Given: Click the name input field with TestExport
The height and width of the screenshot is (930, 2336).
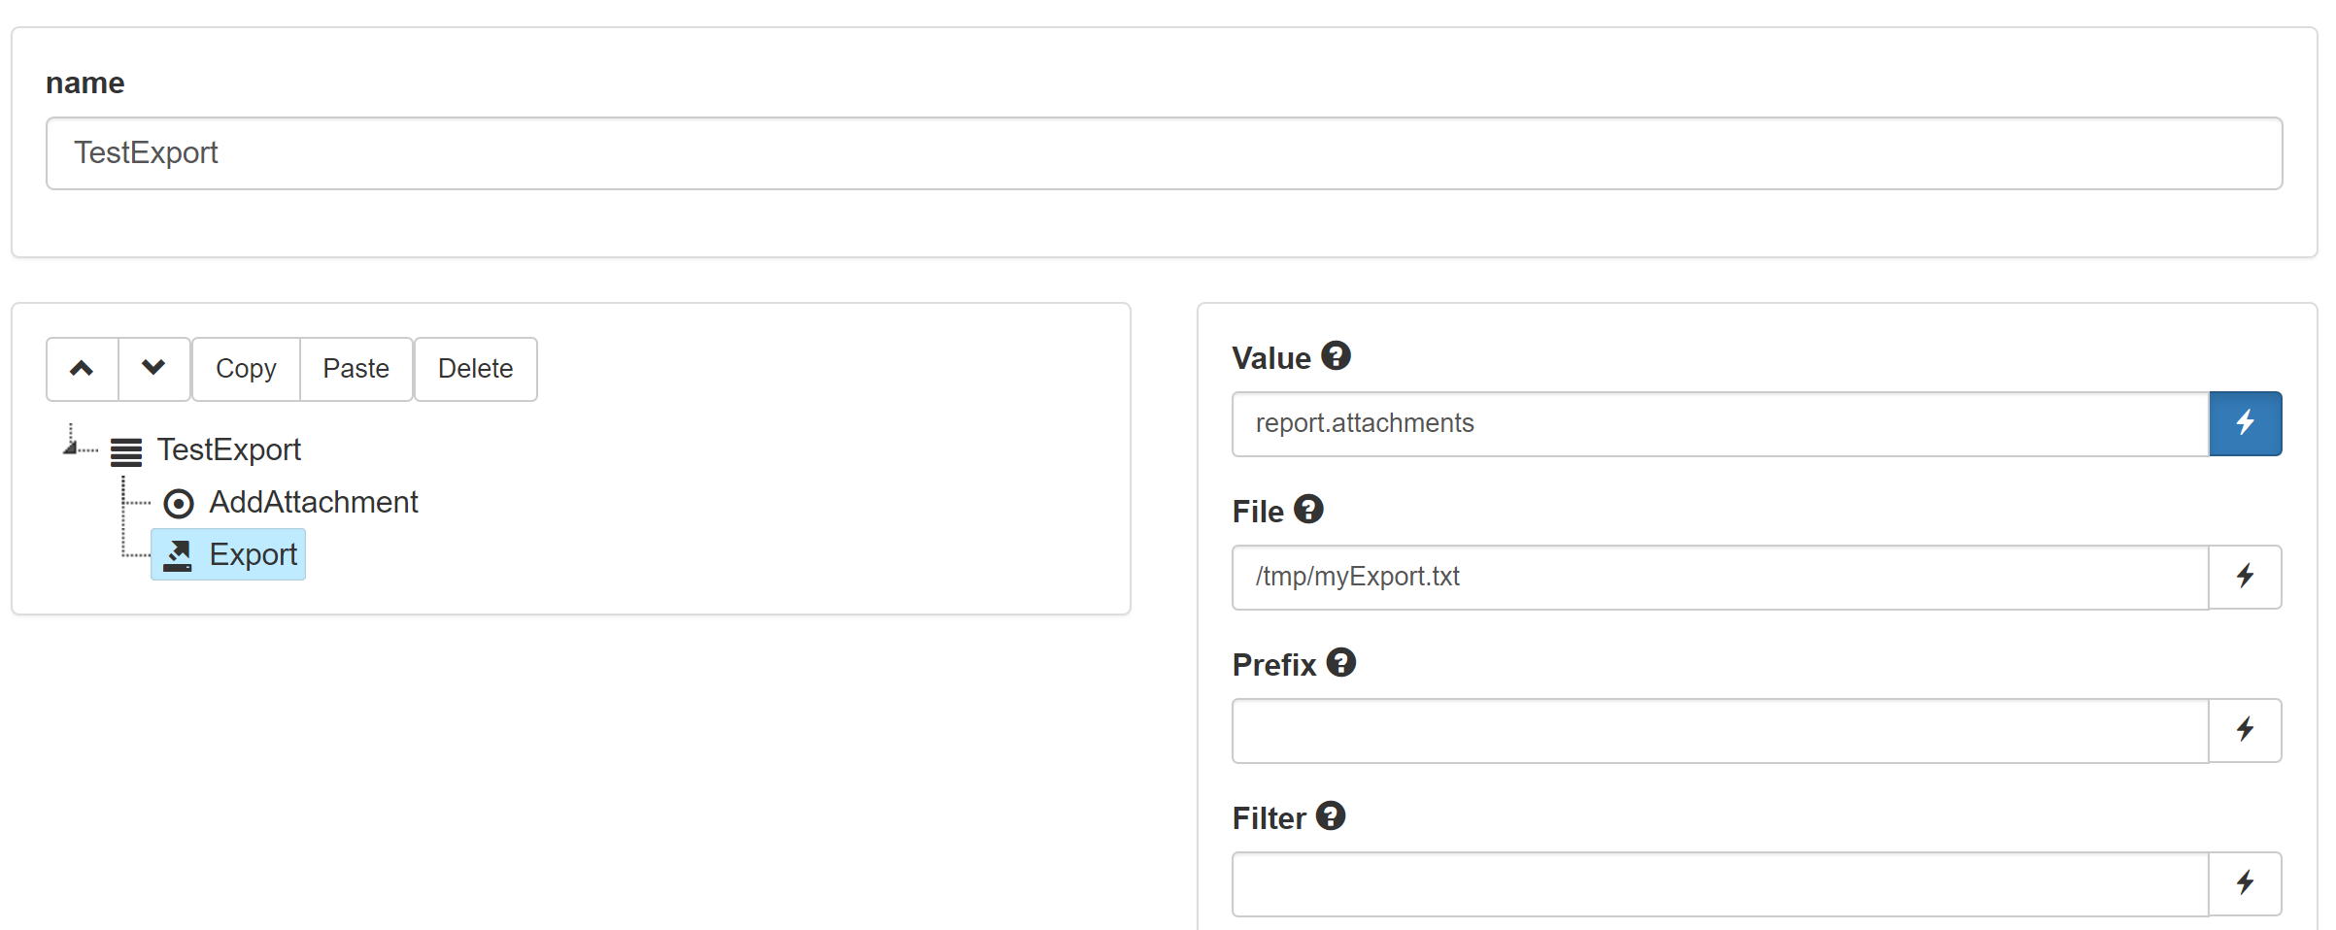Looking at the screenshot, I should click(x=1164, y=153).
